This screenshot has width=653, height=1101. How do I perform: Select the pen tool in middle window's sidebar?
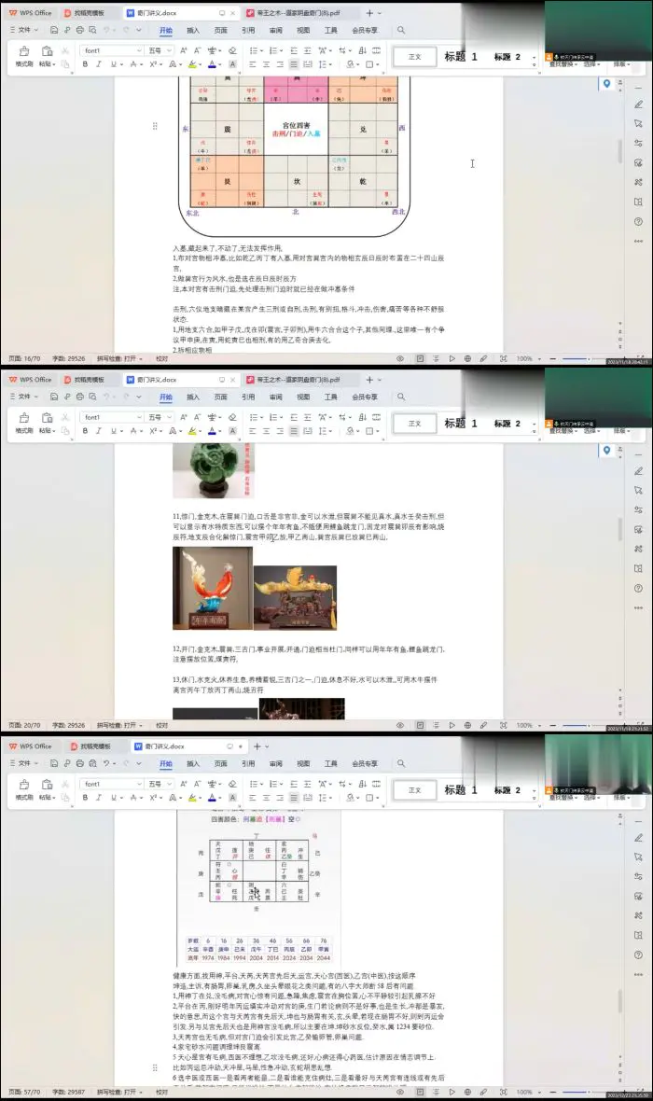(638, 471)
